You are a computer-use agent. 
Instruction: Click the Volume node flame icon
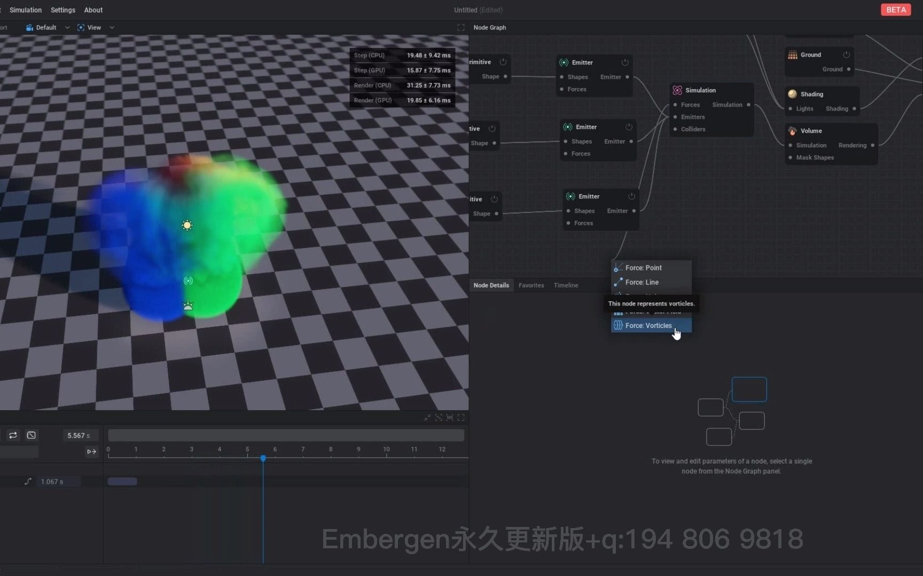click(793, 131)
